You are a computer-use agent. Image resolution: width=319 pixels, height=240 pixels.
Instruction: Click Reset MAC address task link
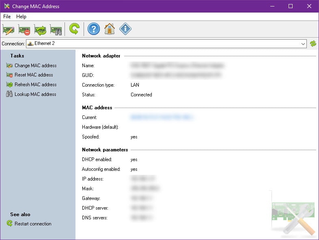pos(34,75)
